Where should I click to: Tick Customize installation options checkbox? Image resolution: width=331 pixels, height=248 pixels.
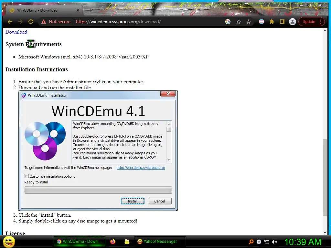coord(27,176)
